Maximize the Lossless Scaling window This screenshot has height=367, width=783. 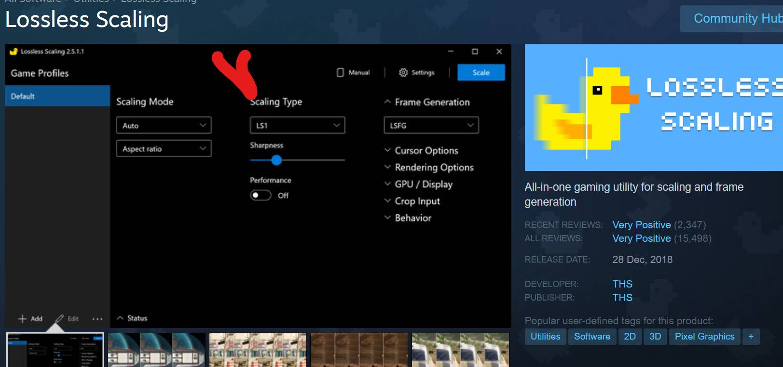pos(475,52)
